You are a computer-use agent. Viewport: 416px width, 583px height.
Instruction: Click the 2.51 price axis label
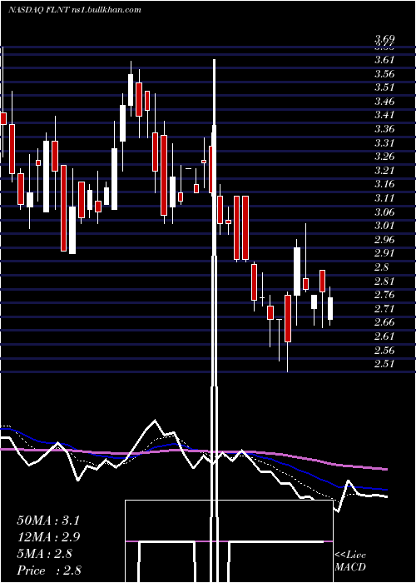click(x=384, y=364)
